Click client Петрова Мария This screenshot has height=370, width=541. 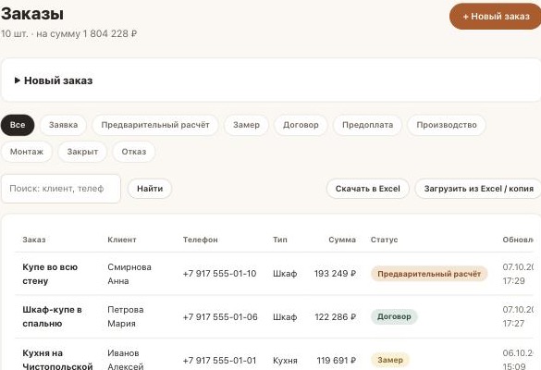(126, 317)
